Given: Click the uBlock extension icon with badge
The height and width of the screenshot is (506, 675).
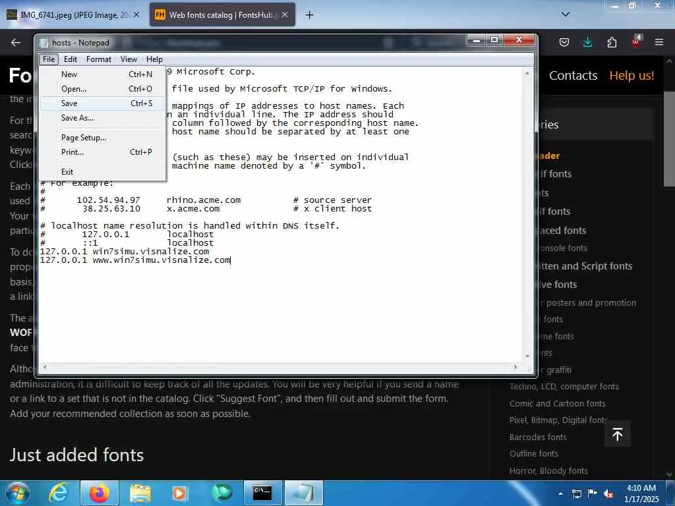Looking at the screenshot, I should 636,42.
